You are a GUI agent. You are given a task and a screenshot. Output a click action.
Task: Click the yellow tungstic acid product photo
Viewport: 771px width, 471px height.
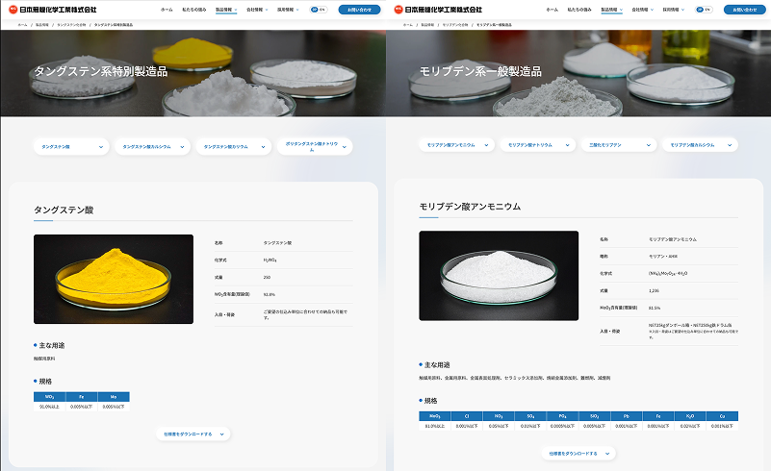pyautogui.click(x=114, y=279)
